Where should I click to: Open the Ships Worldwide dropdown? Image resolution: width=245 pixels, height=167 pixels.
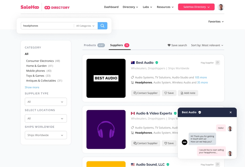tap(46, 135)
